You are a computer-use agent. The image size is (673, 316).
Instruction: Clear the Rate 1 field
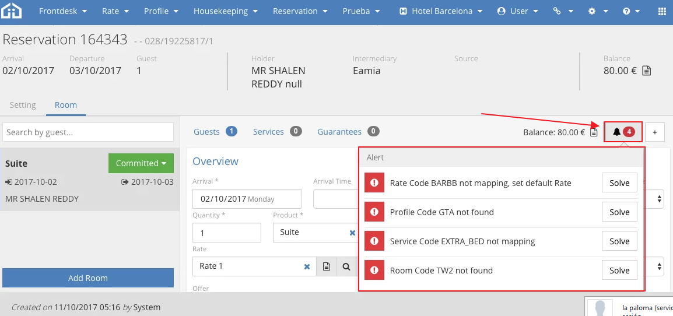[307, 266]
